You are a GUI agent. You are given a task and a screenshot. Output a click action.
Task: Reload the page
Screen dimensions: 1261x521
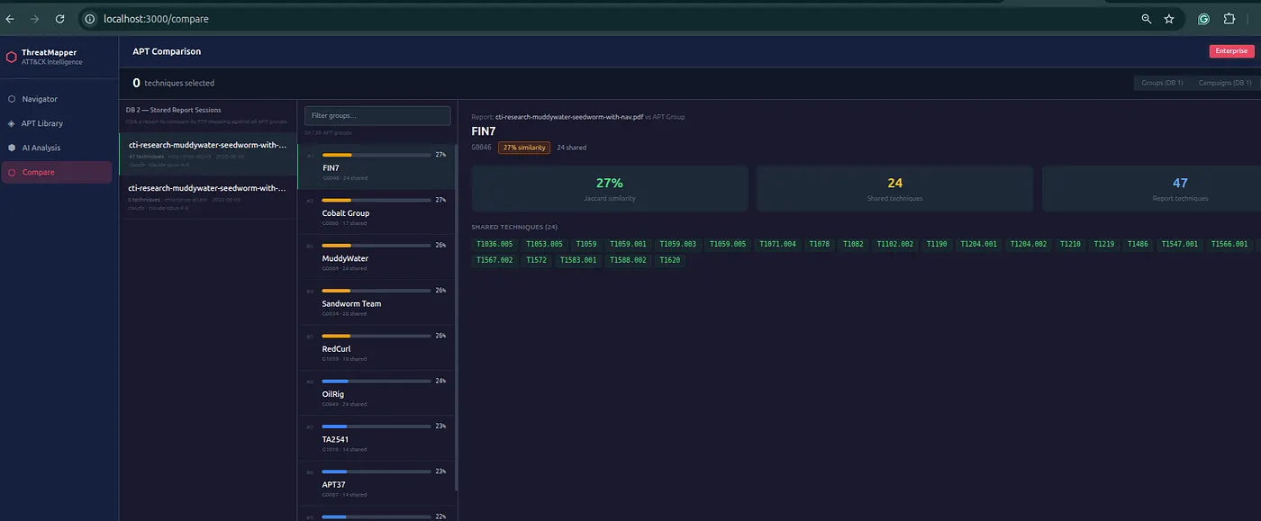pos(59,18)
